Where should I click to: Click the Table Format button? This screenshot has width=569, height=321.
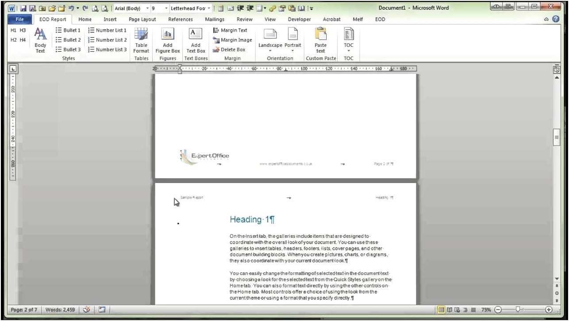[x=141, y=40]
